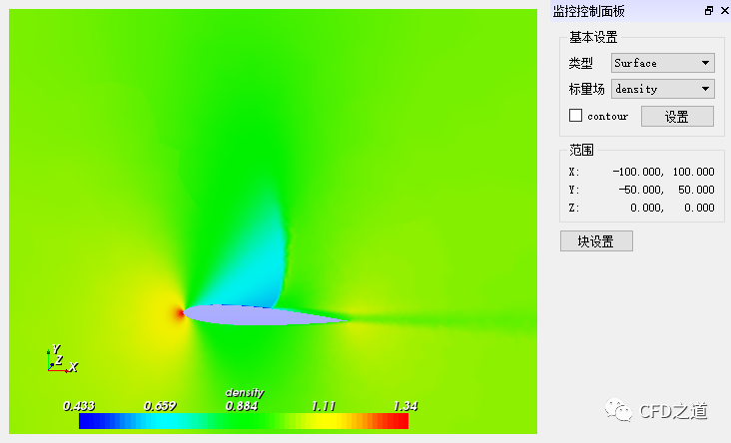Image resolution: width=731 pixels, height=443 pixels.
Task: Undock the 监控控制面板 panel with float icon
Action: [709, 10]
